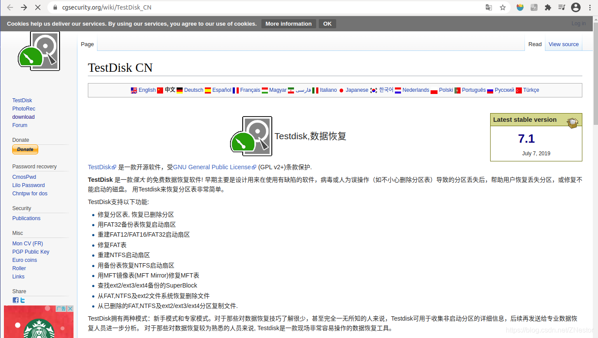The width and height of the screenshot is (598, 338).
Task: Click the Log in link
Action: coord(578,23)
